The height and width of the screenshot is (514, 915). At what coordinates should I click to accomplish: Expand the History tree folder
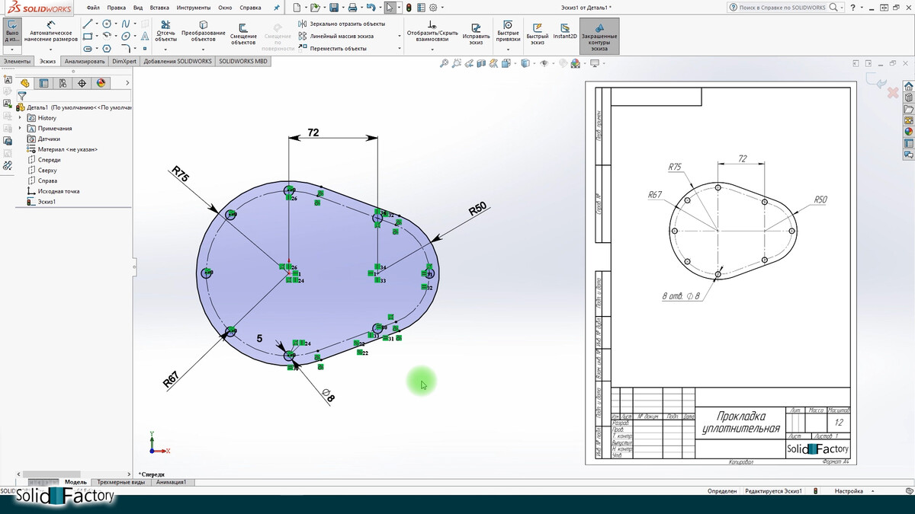tap(20, 118)
